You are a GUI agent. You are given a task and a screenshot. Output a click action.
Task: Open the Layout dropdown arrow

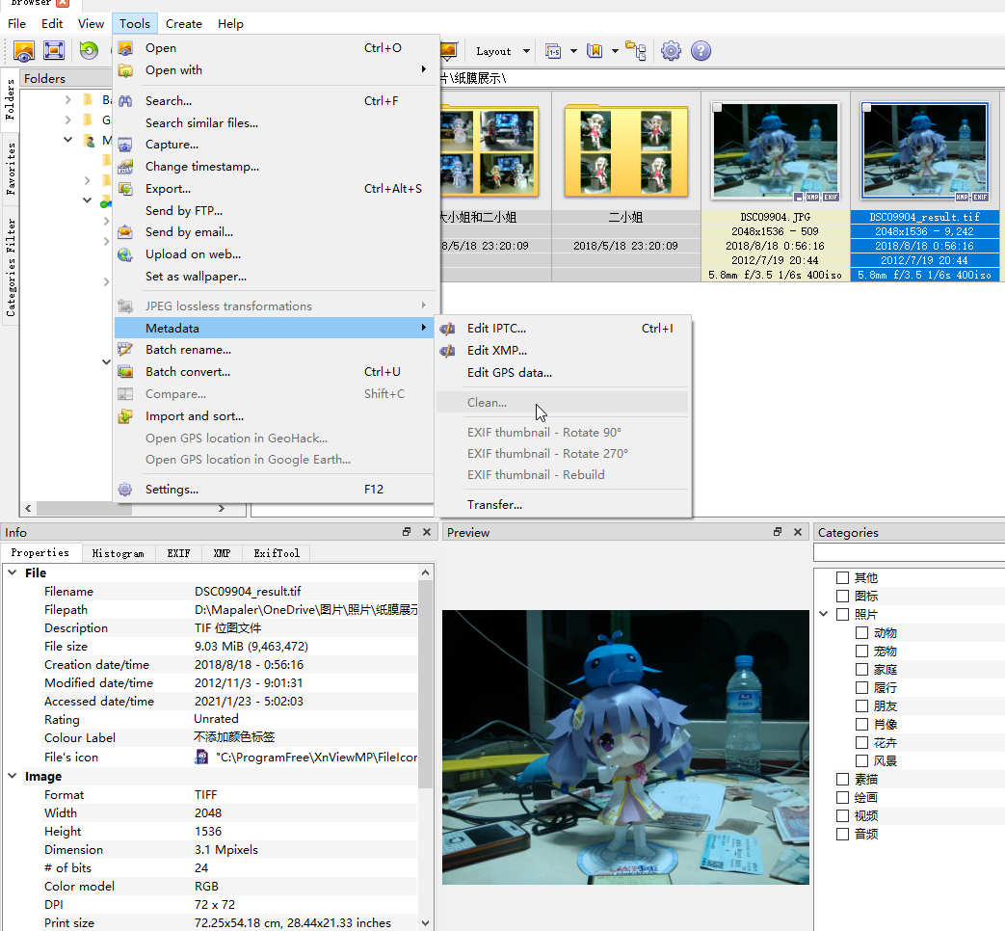[x=526, y=51]
